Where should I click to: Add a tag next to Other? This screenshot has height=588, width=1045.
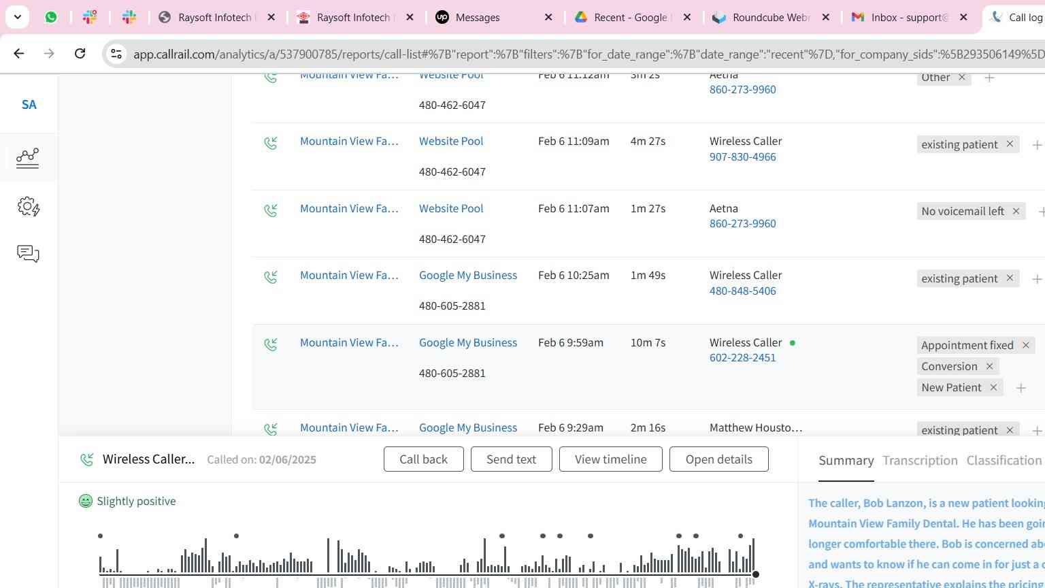click(990, 78)
